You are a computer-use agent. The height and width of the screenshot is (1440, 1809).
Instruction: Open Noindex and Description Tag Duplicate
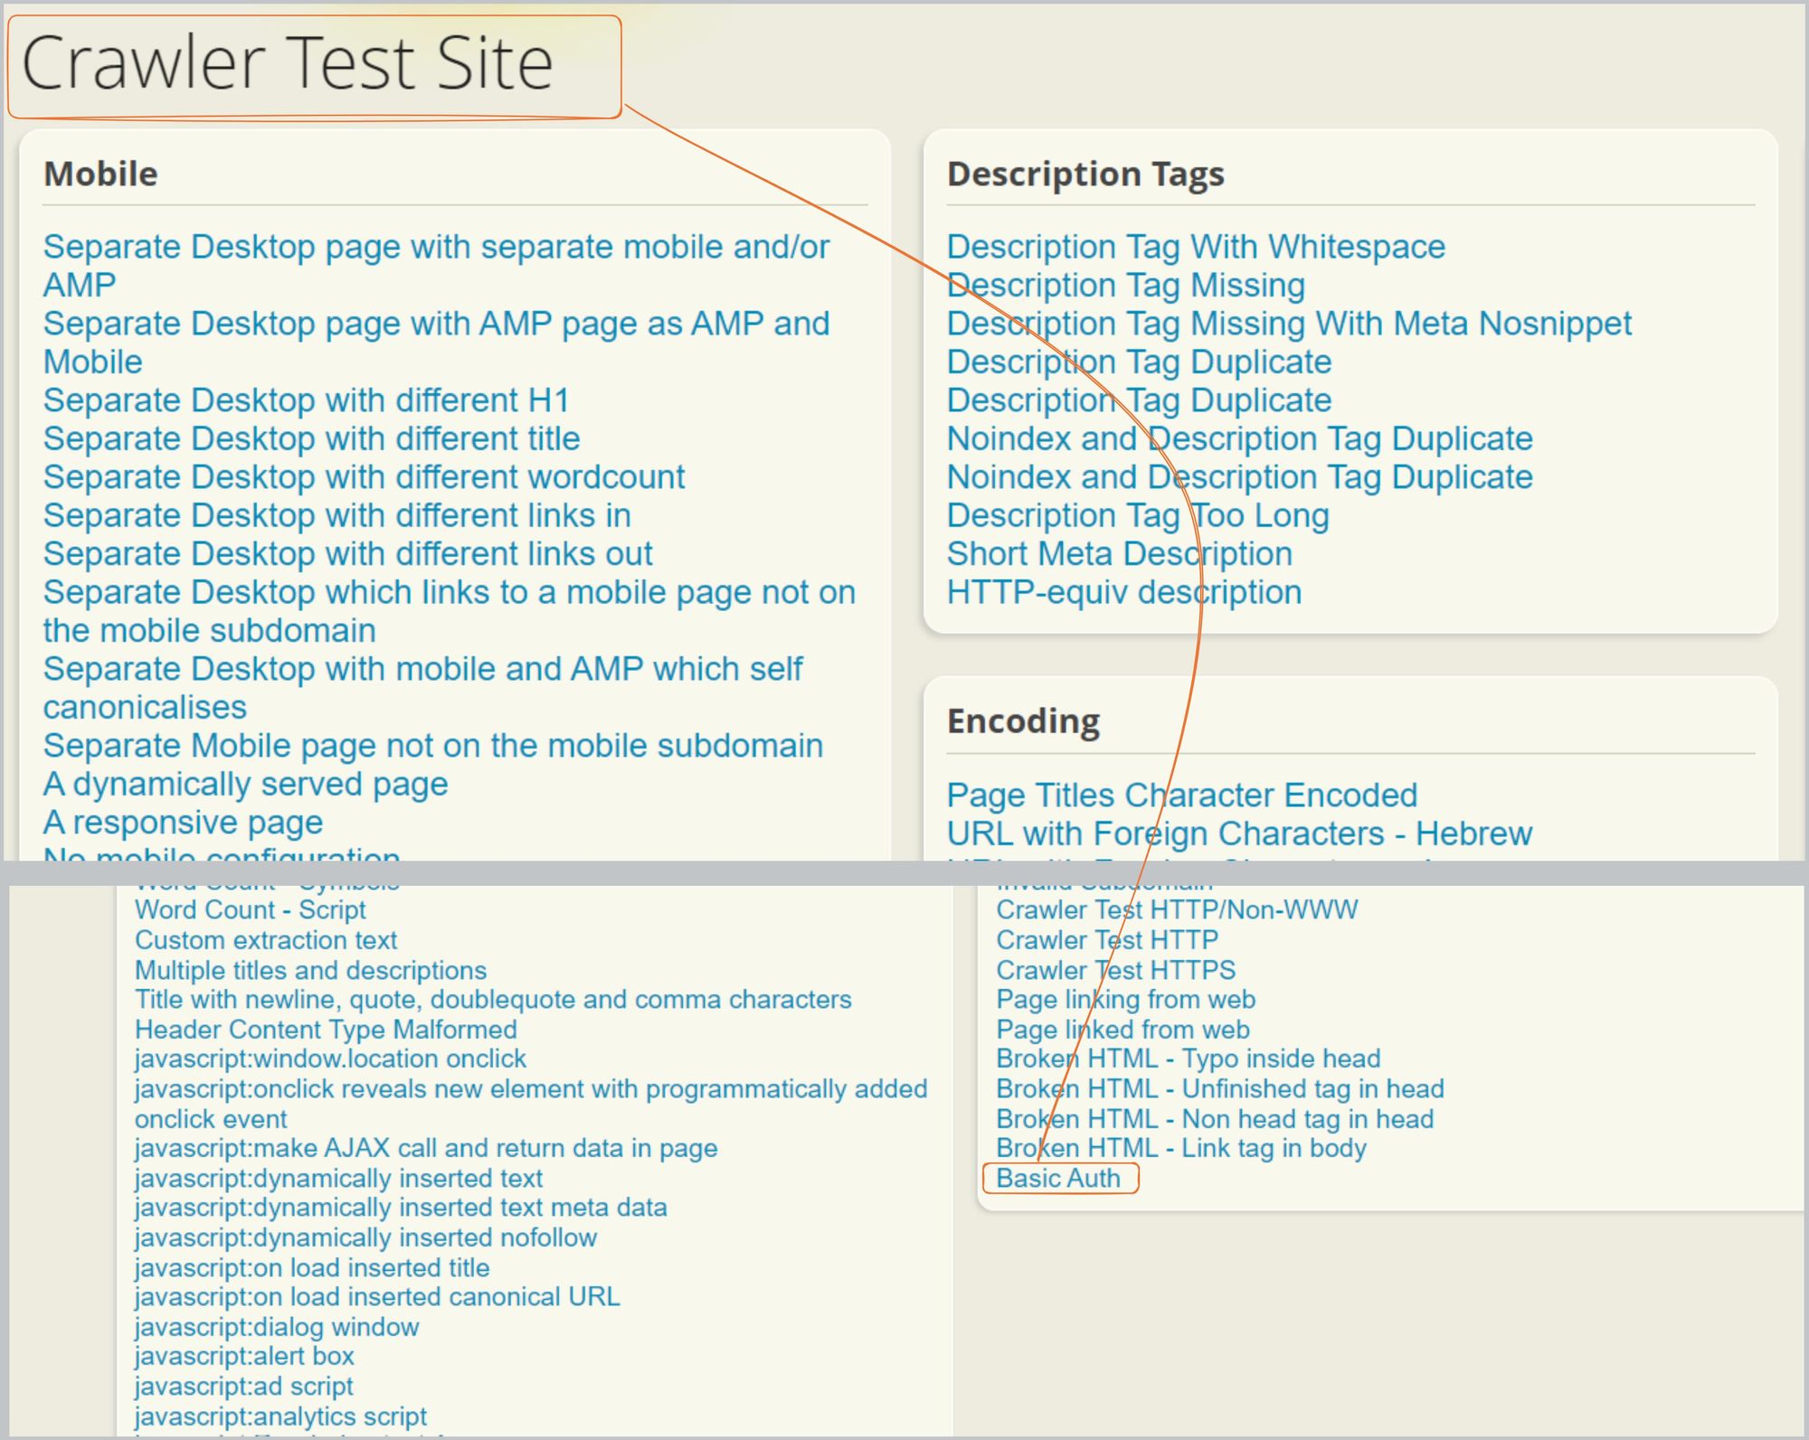click(1239, 438)
